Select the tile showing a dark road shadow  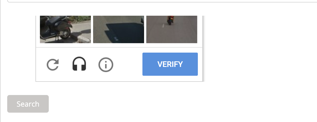point(119,29)
